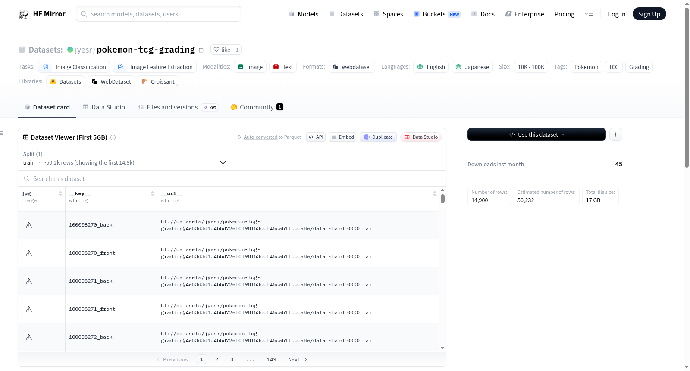Click the TCG tag
This screenshot has width=690, height=371.
614,67
